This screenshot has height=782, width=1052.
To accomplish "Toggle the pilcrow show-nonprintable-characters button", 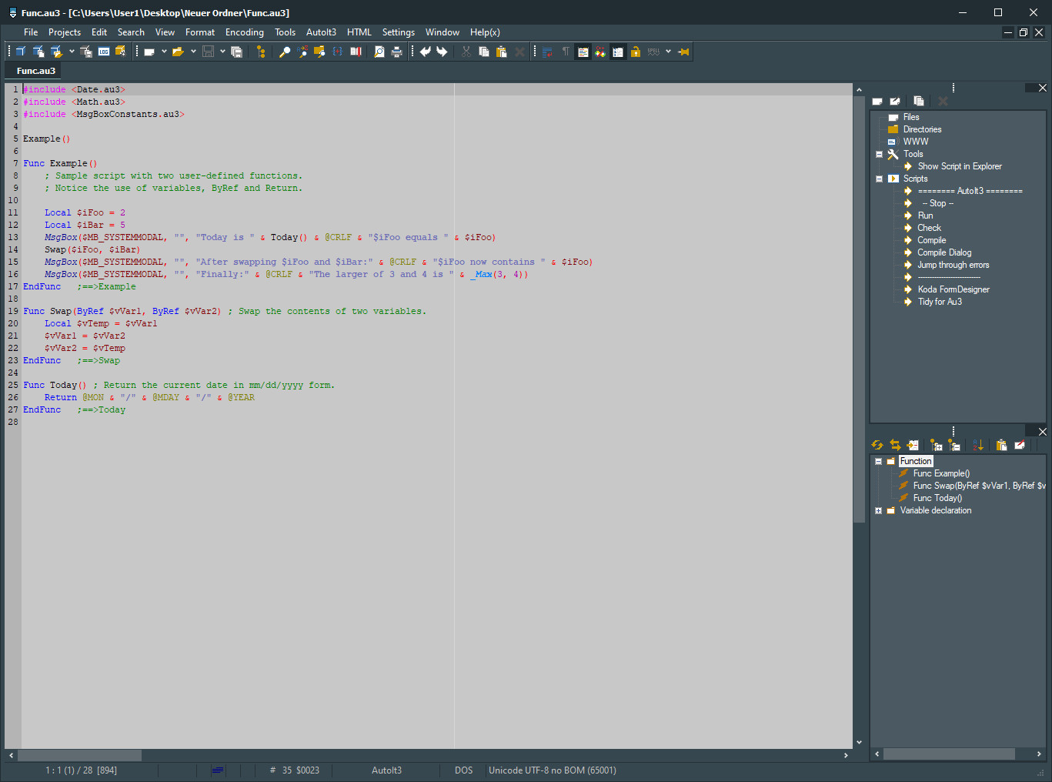I will [x=566, y=52].
